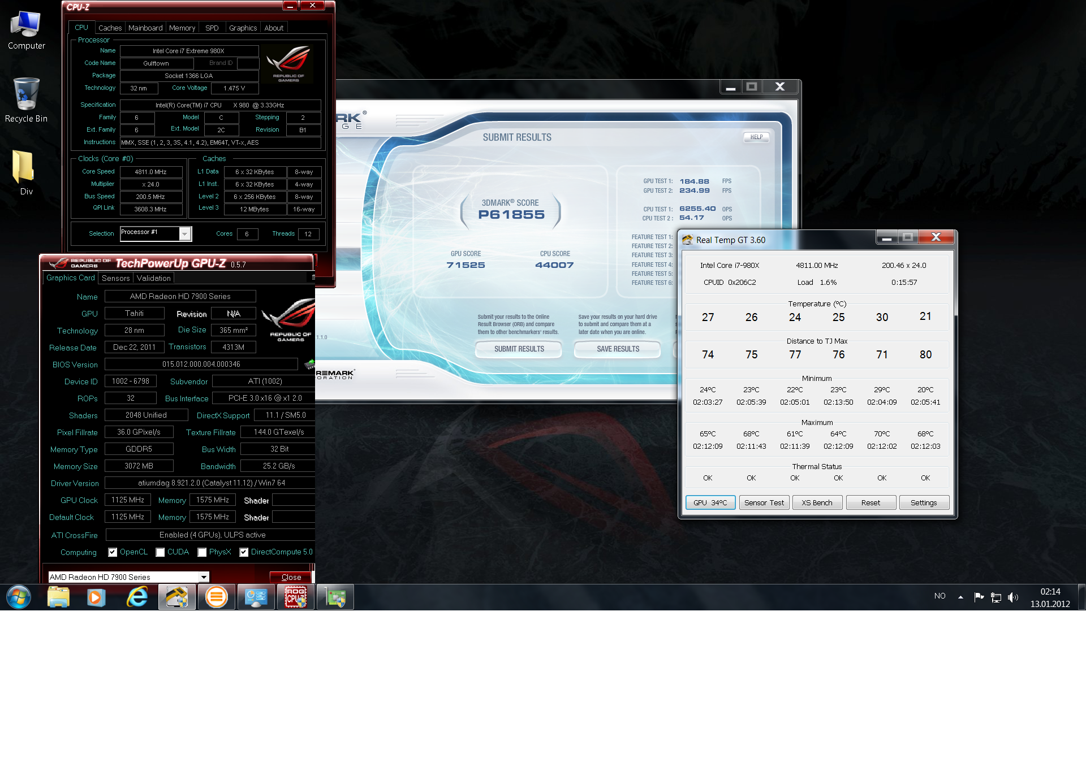Run Sensor Test in Real Temp
This screenshot has width=1086, height=763.
click(x=764, y=502)
